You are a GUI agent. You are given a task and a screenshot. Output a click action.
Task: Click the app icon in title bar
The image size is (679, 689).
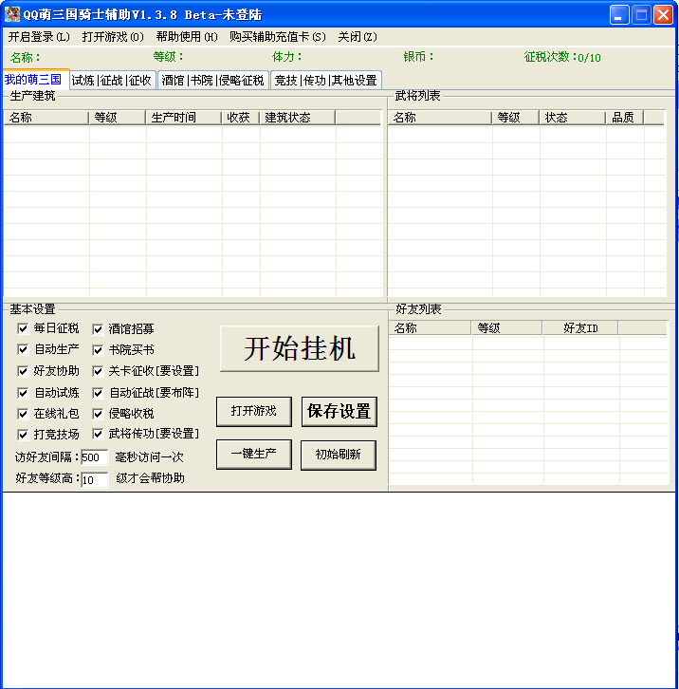pos(12,14)
